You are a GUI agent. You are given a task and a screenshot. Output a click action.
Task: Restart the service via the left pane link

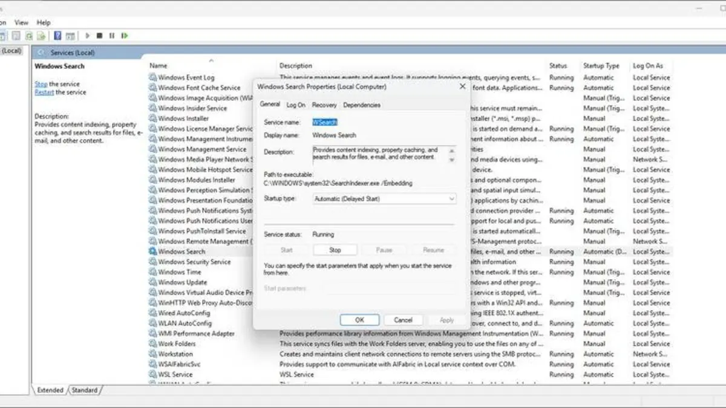tap(44, 92)
